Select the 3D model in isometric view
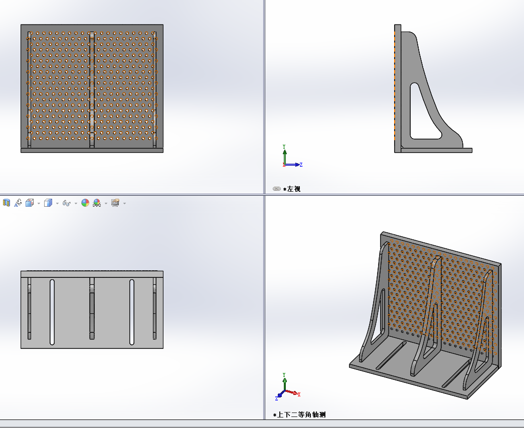Screen dimensions: 524x428 click(425, 315)
